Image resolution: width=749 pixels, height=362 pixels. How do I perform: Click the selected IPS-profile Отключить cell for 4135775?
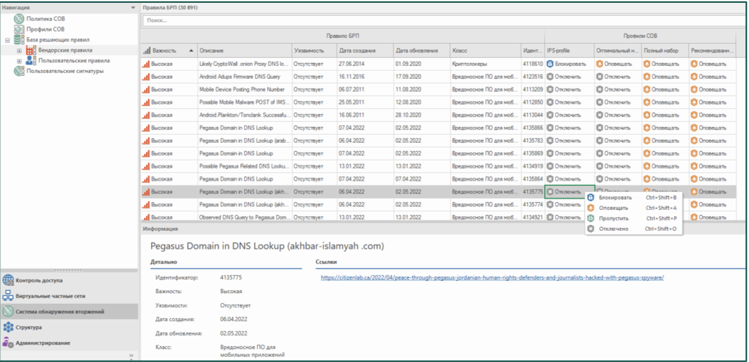569,192
